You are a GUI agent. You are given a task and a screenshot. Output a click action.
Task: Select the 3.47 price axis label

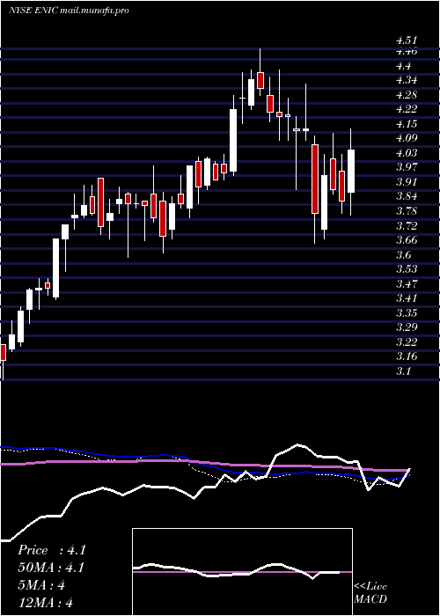(407, 283)
